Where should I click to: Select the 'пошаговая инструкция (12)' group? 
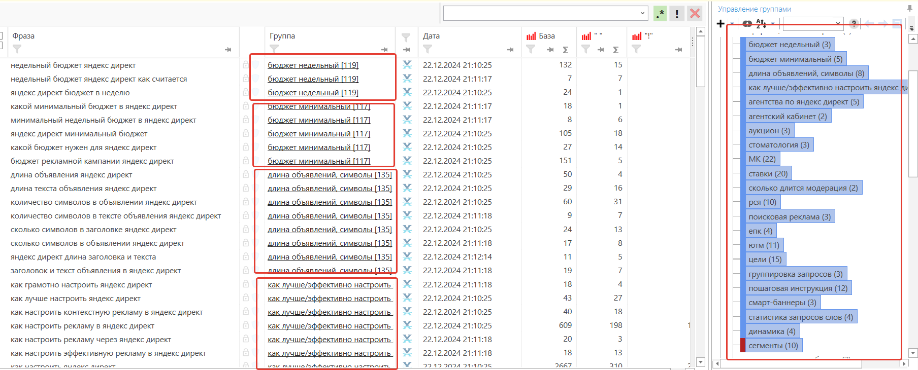point(798,288)
